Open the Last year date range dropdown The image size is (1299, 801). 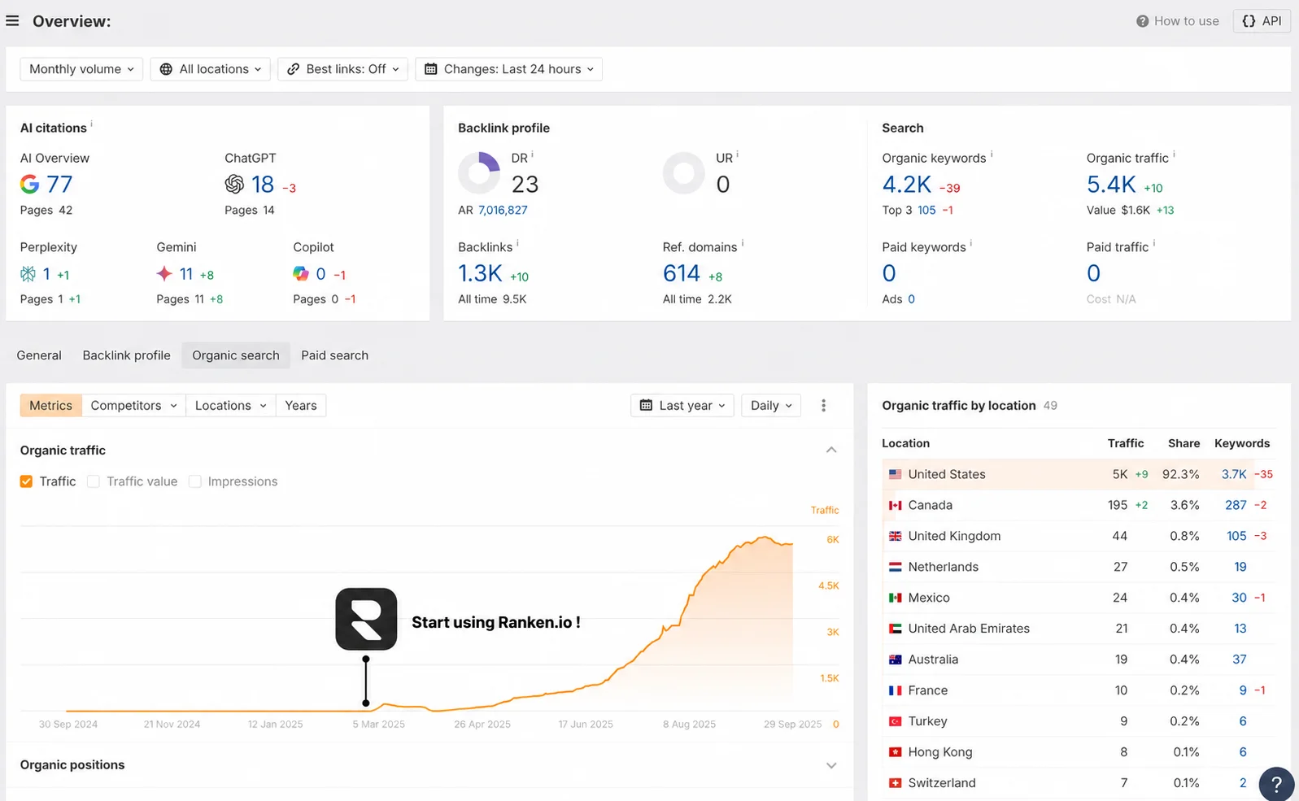(682, 405)
